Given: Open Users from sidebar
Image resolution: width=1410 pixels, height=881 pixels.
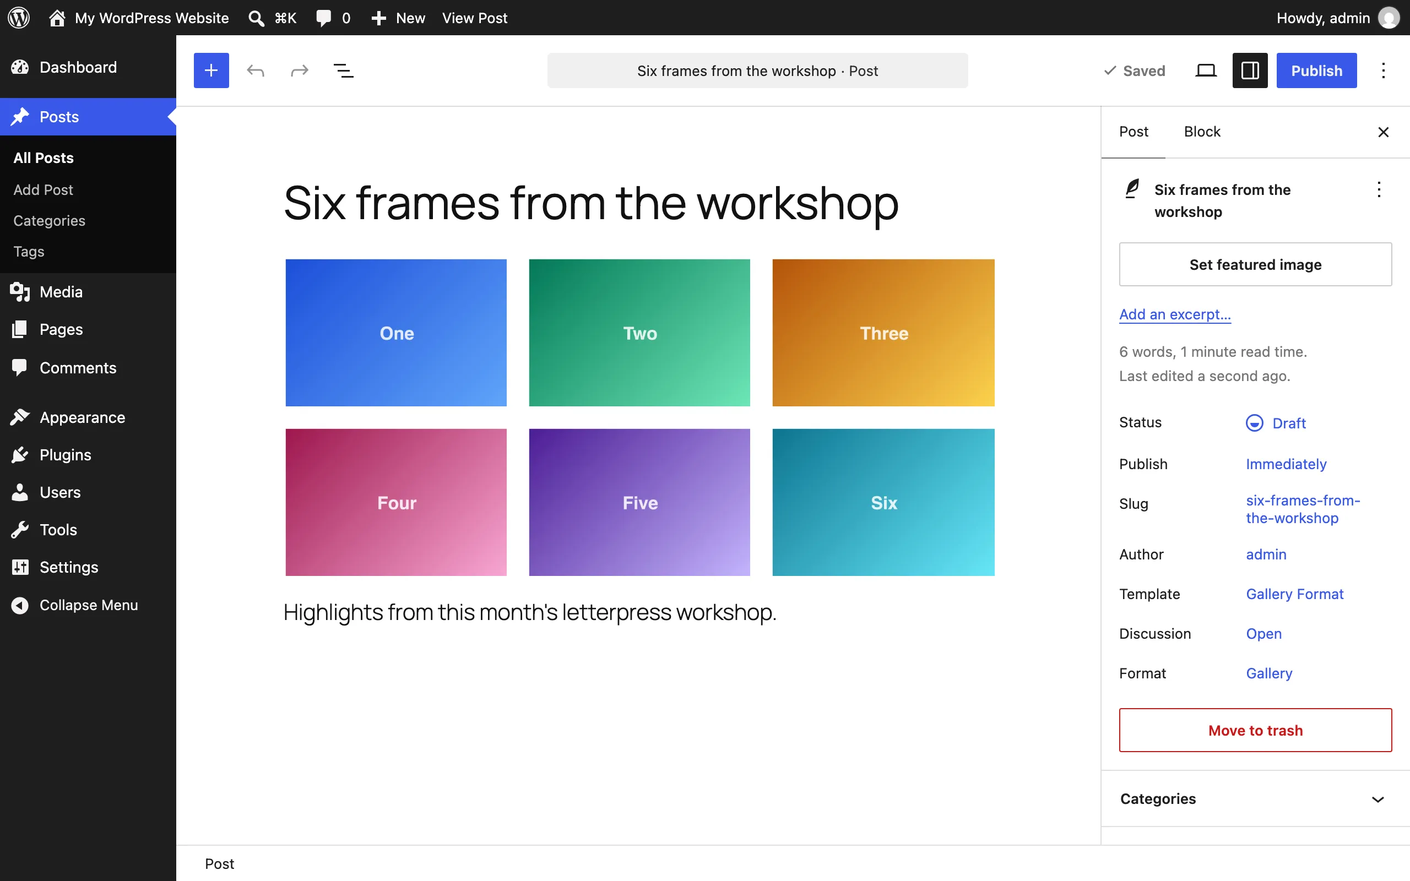Looking at the screenshot, I should coord(88,492).
